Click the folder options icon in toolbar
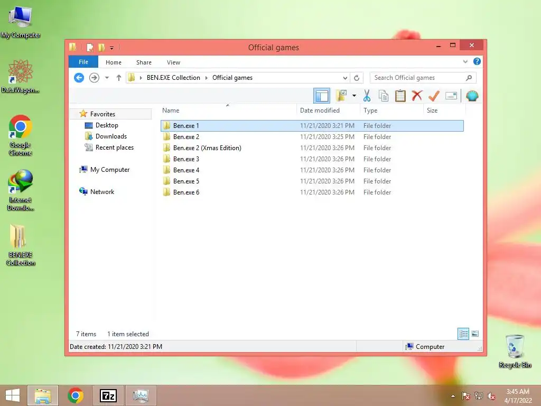 tap(341, 96)
